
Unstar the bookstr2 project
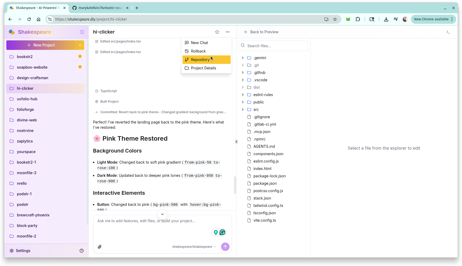[80, 56]
